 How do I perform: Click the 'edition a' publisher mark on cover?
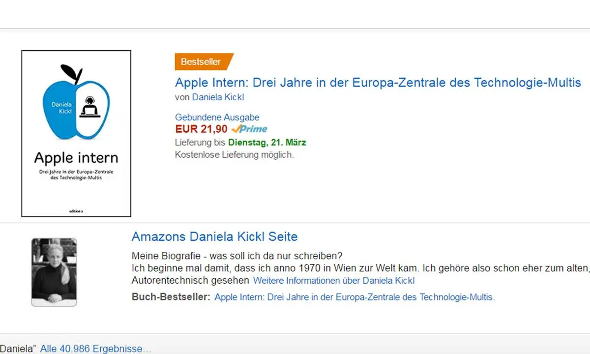(76, 210)
